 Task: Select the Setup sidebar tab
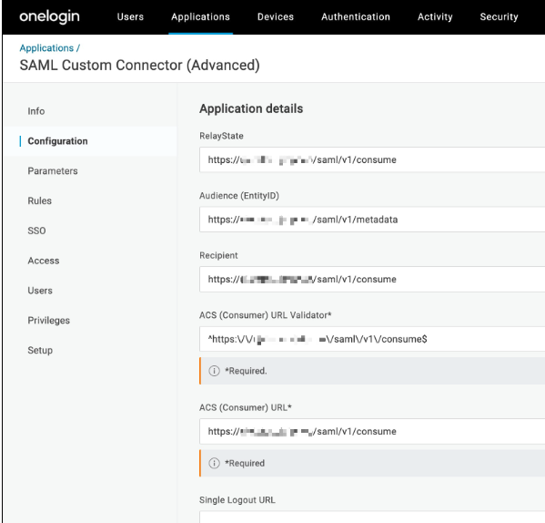click(40, 351)
